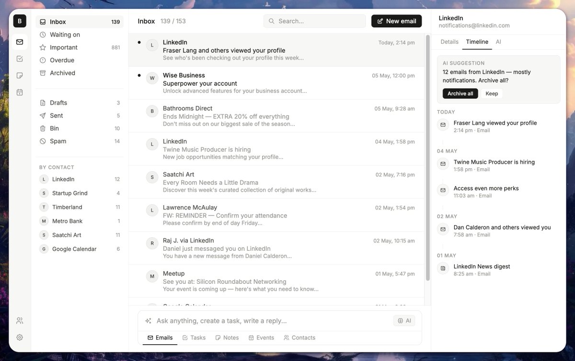Open the Spam folder
Screen dimensions: 575x361
click(x=80, y=141)
